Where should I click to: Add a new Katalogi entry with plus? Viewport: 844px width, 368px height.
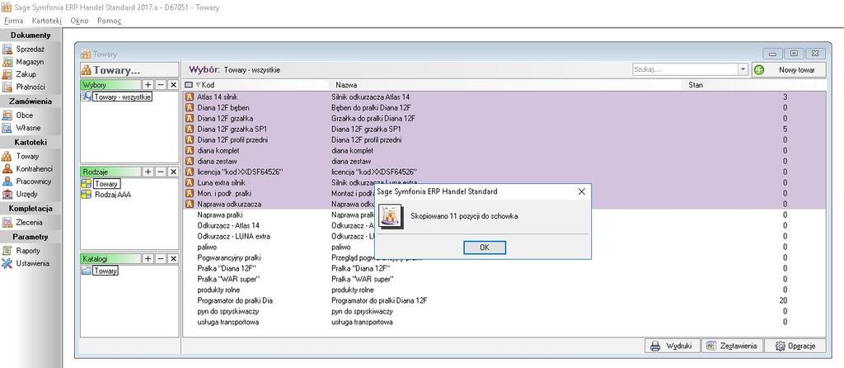(x=148, y=258)
